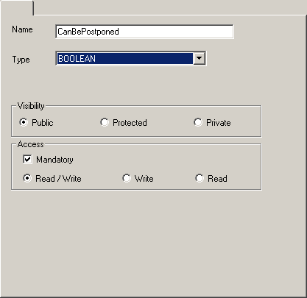The width and height of the screenshot is (307, 298).
Task: Click the Protected label text
Action: click(x=130, y=123)
